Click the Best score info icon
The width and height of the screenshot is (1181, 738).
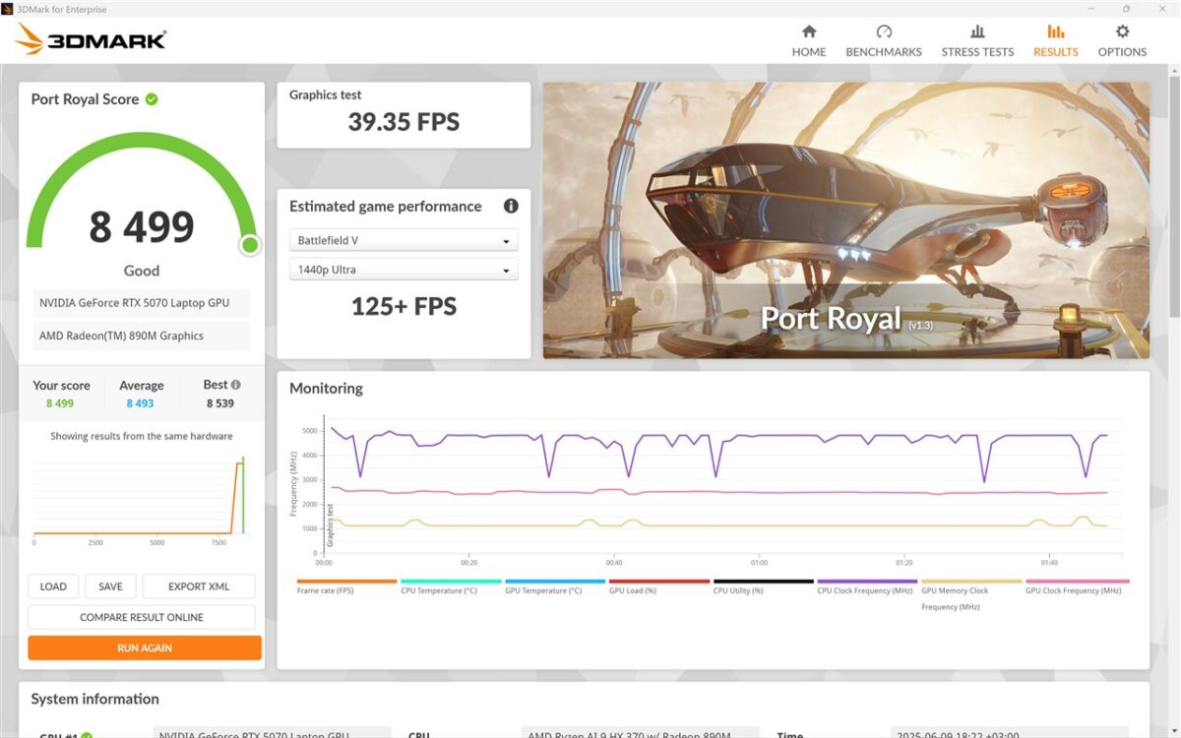(x=236, y=385)
